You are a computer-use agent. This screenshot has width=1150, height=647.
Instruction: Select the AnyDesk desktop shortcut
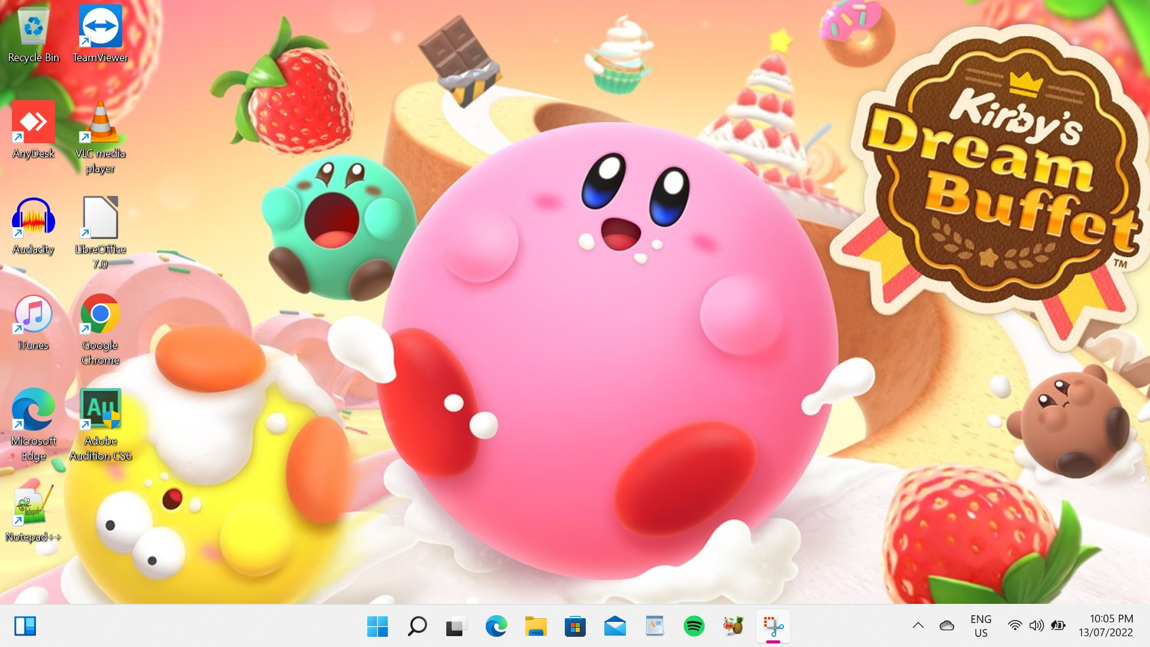click(34, 130)
